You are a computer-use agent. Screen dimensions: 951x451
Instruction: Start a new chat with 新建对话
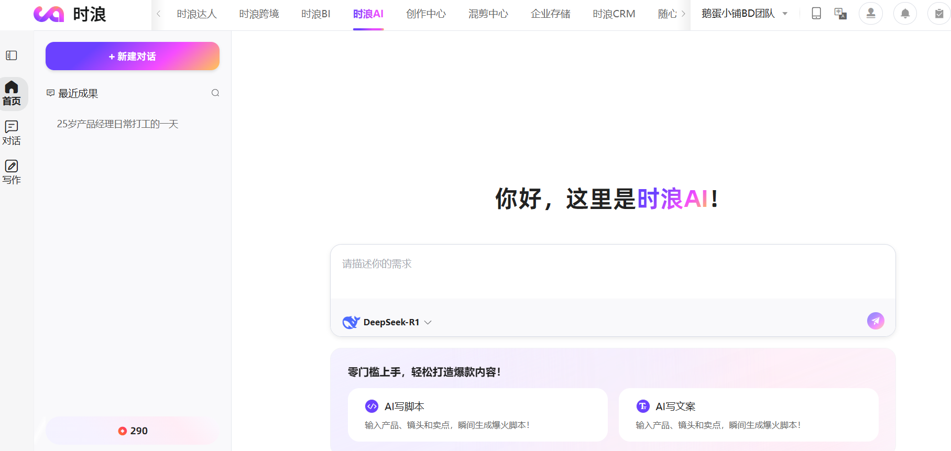(x=133, y=56)
